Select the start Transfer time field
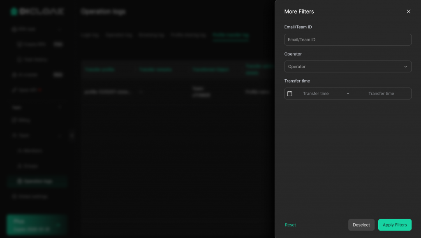This screenshot has width=421, height=238. 316,94
